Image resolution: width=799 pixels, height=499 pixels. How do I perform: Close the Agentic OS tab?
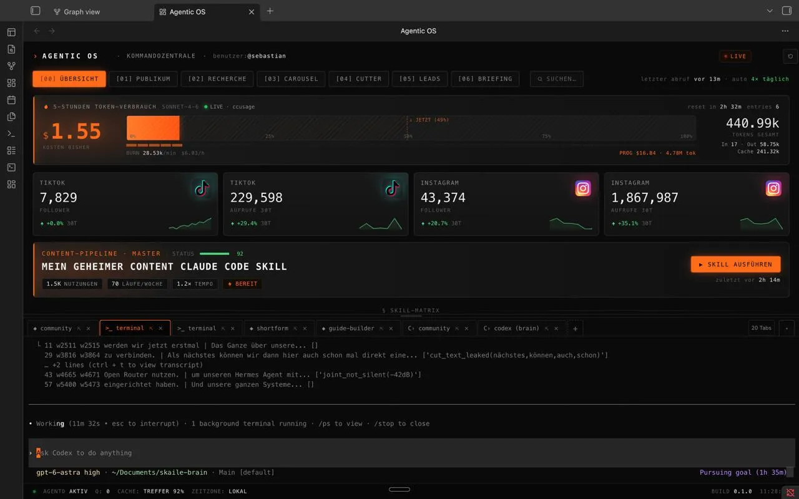point(252,12)
